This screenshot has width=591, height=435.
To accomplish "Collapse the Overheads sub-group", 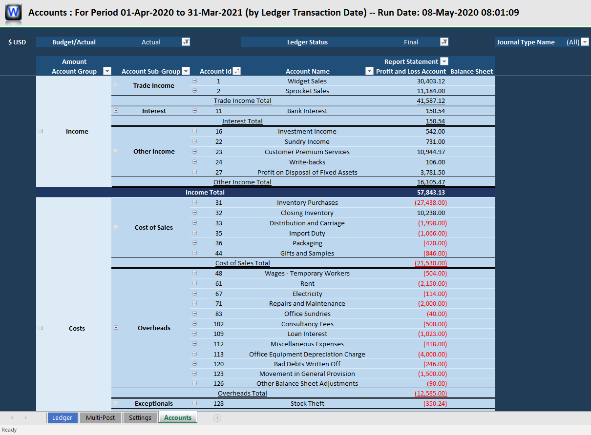I will (x=116, y=328).
